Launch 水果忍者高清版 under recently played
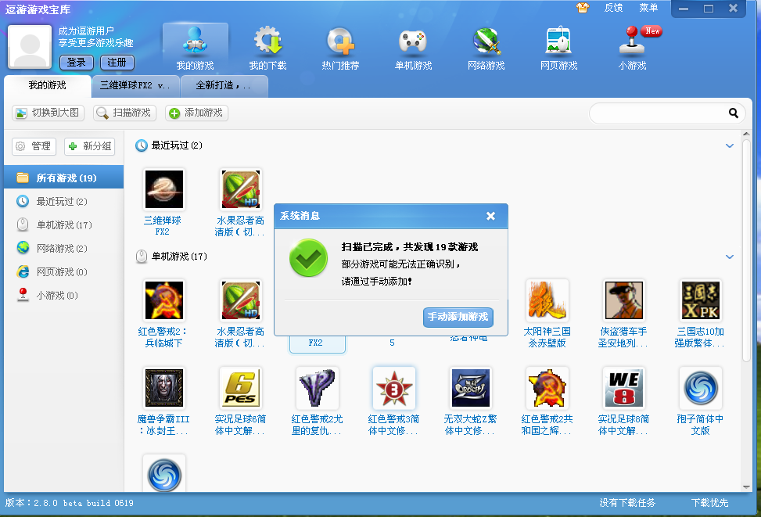Viewport: 761px width, 517px height. [x=241, y=189]
